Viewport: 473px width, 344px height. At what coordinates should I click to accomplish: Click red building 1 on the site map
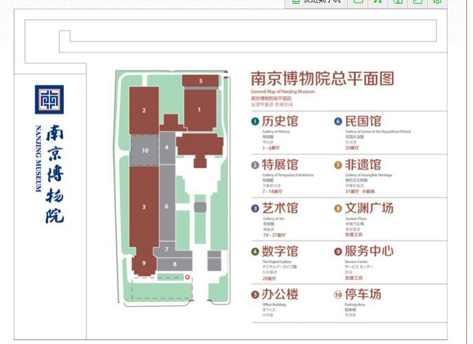point(199,110)
